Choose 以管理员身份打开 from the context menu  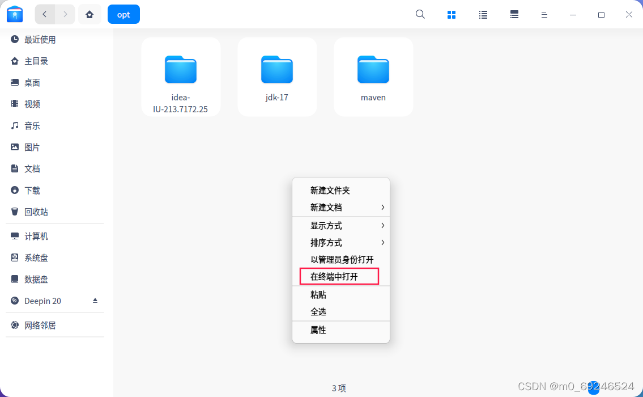(341, 259)
